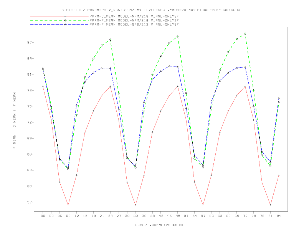This screenshot has height=235, width=304.
Task: Click x-axis tick label 78
Action: click(262, 216)
